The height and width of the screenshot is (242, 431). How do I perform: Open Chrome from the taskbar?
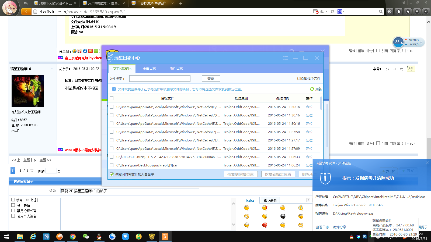tap(73, 237)
